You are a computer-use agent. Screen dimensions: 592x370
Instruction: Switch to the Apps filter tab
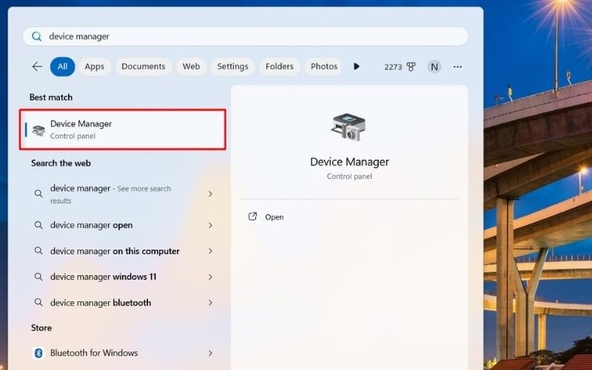coord(95,67)
